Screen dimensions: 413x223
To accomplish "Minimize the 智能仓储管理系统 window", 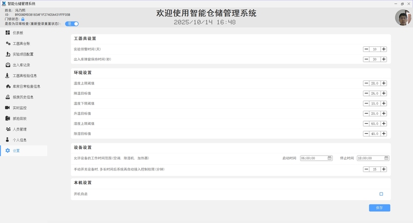I will tap(395, 4).
